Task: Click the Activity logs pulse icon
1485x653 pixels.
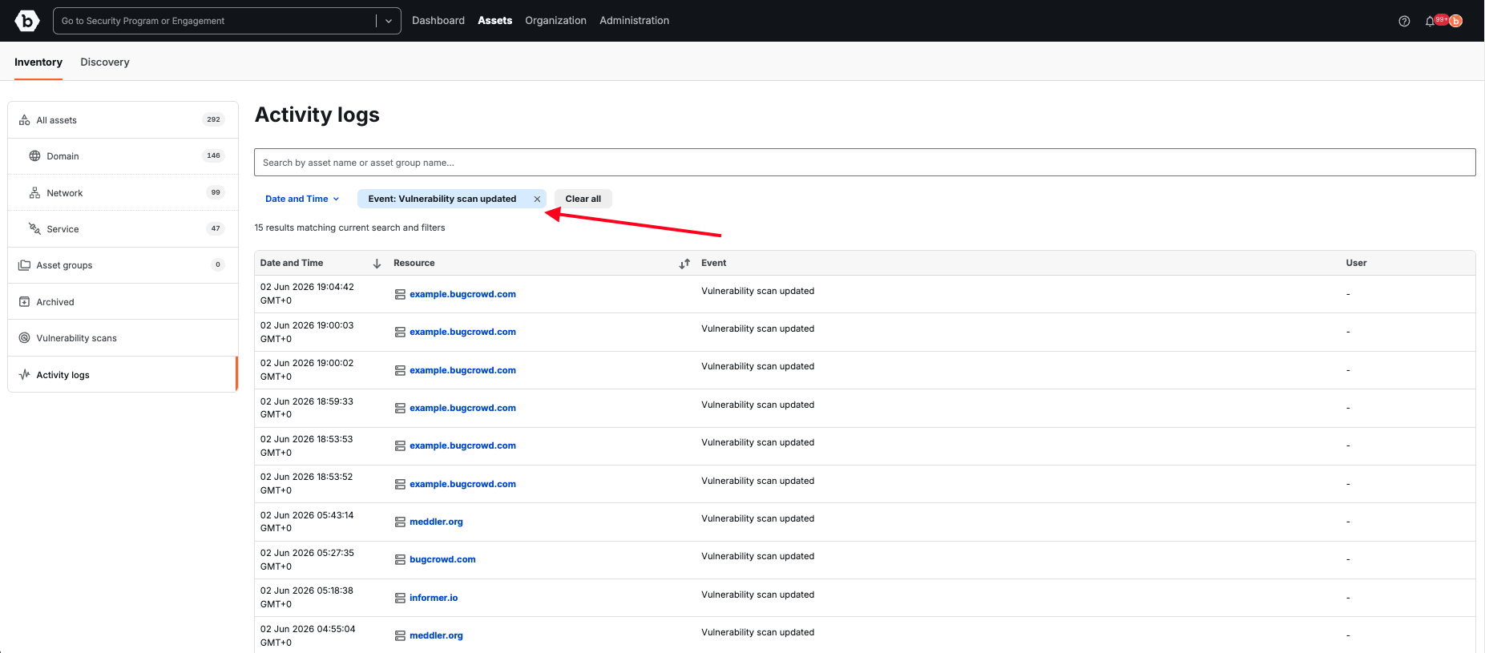Action: (25, 375)
